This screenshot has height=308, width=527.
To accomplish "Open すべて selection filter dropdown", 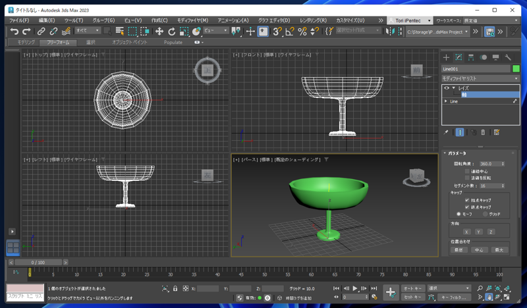I will click(x=88, y=30).
